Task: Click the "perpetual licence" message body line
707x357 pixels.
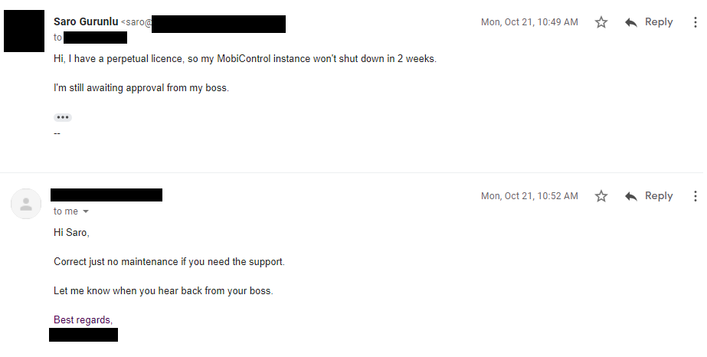Action: pyautogui.click(x=244, y=58)
